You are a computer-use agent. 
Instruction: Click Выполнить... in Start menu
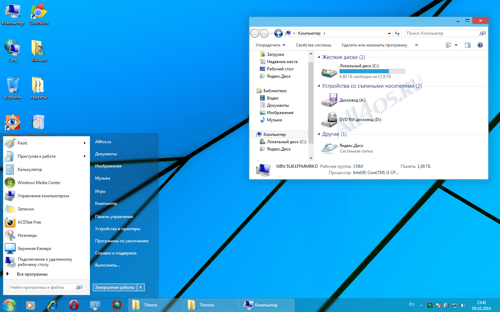pos(107,265)
